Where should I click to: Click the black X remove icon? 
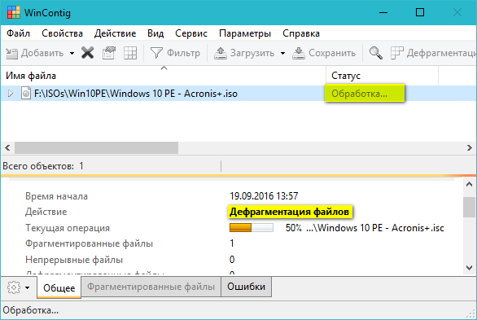(87, 53)
